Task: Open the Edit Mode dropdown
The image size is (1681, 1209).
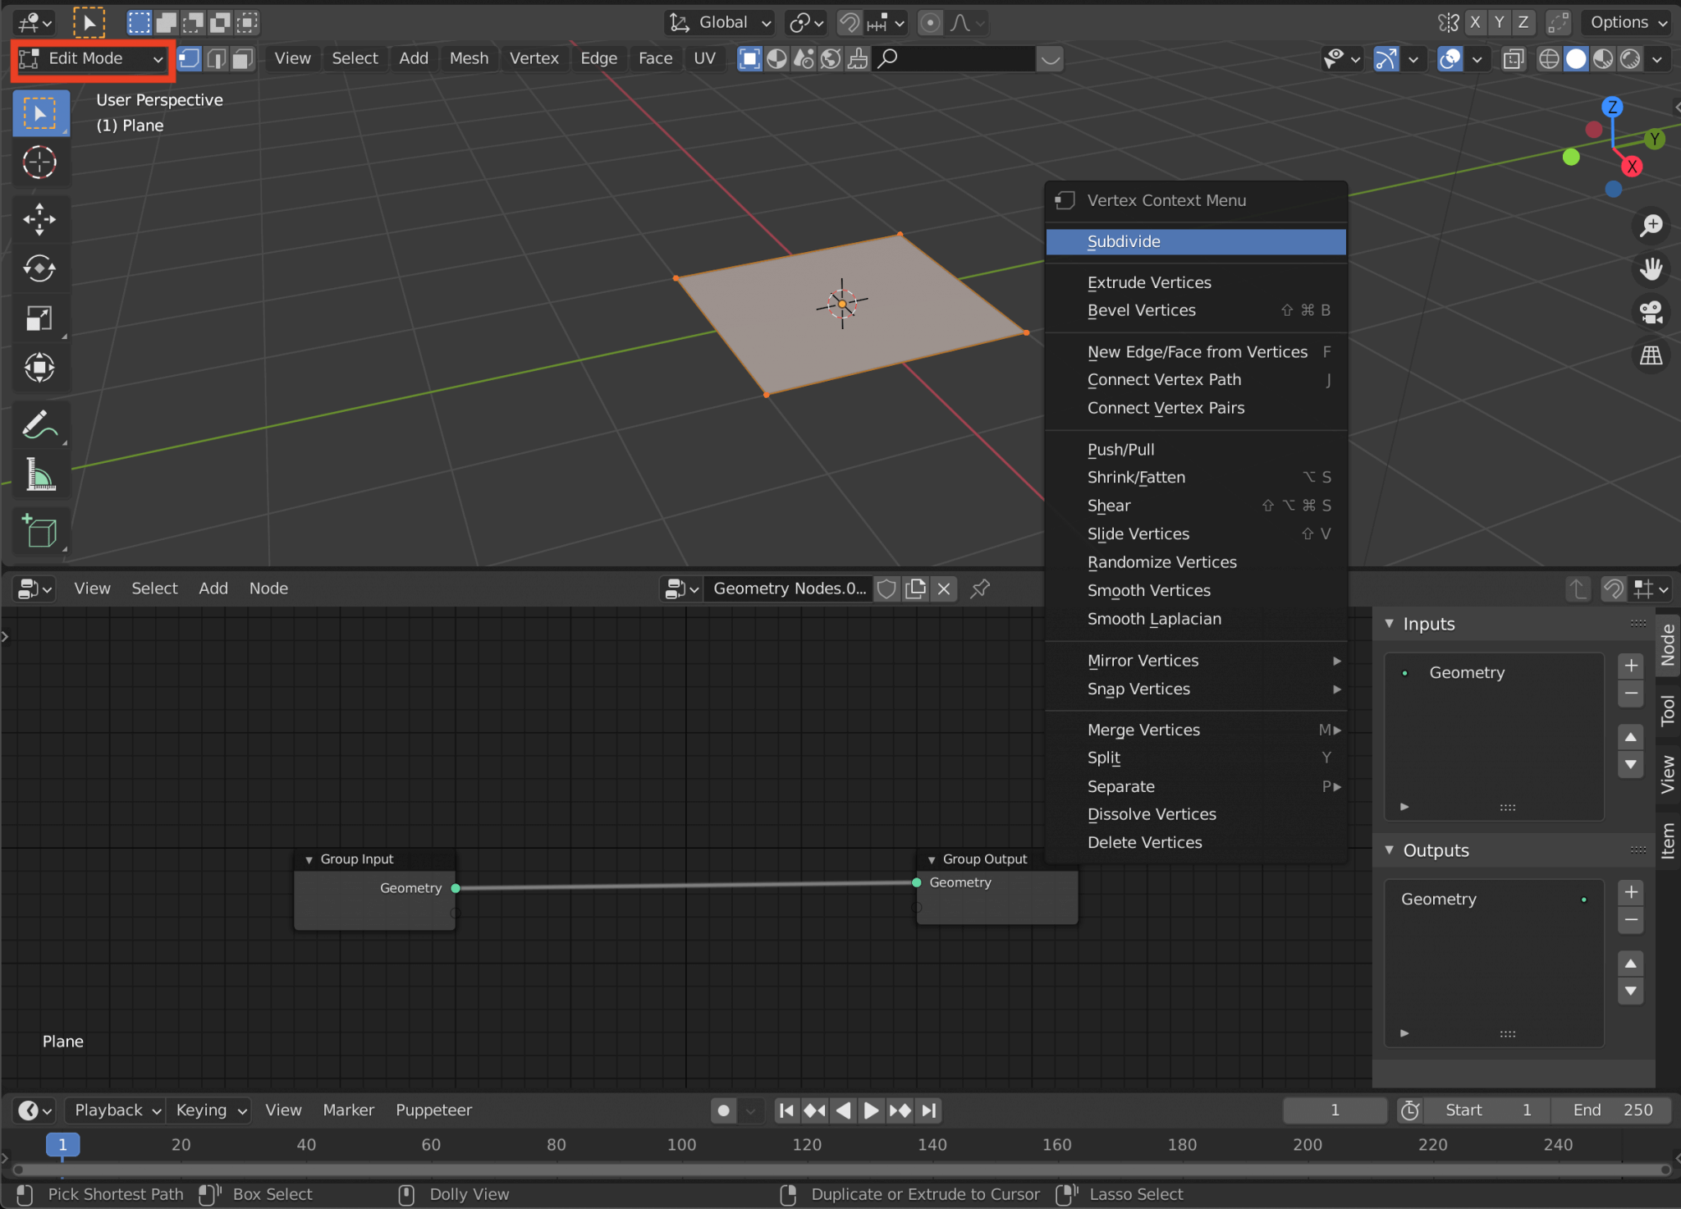Action: [x=92, y=58]
